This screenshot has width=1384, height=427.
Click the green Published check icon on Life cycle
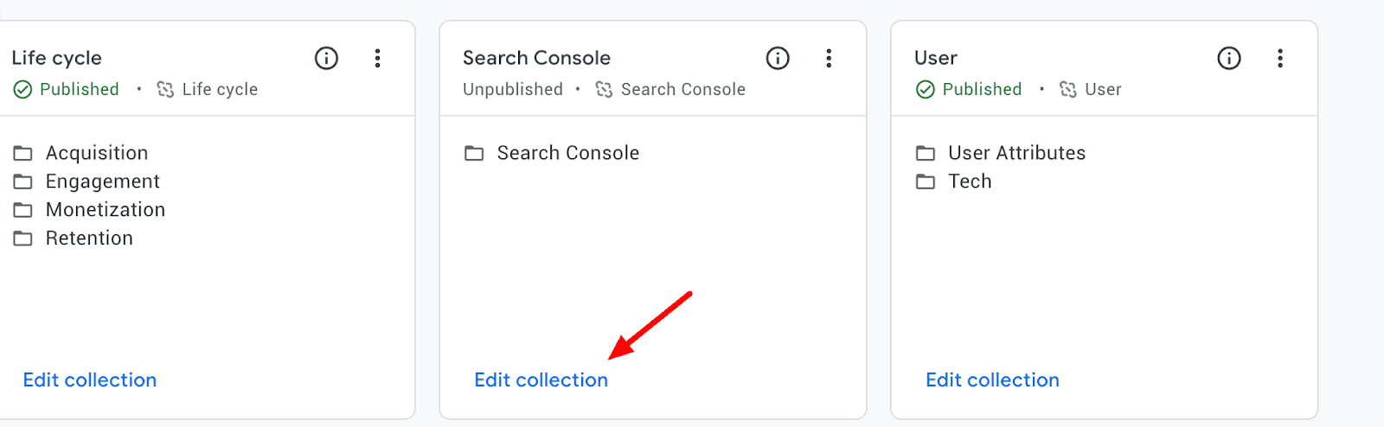22,90
